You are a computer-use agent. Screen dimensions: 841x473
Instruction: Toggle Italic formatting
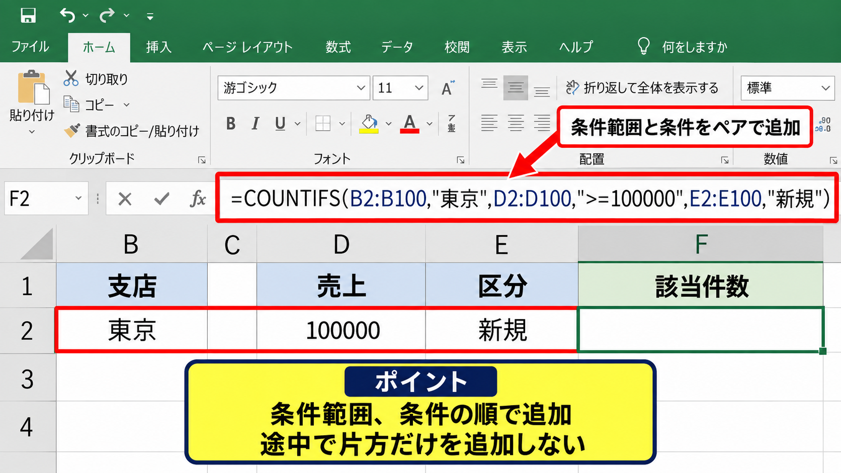pos(256,124)
